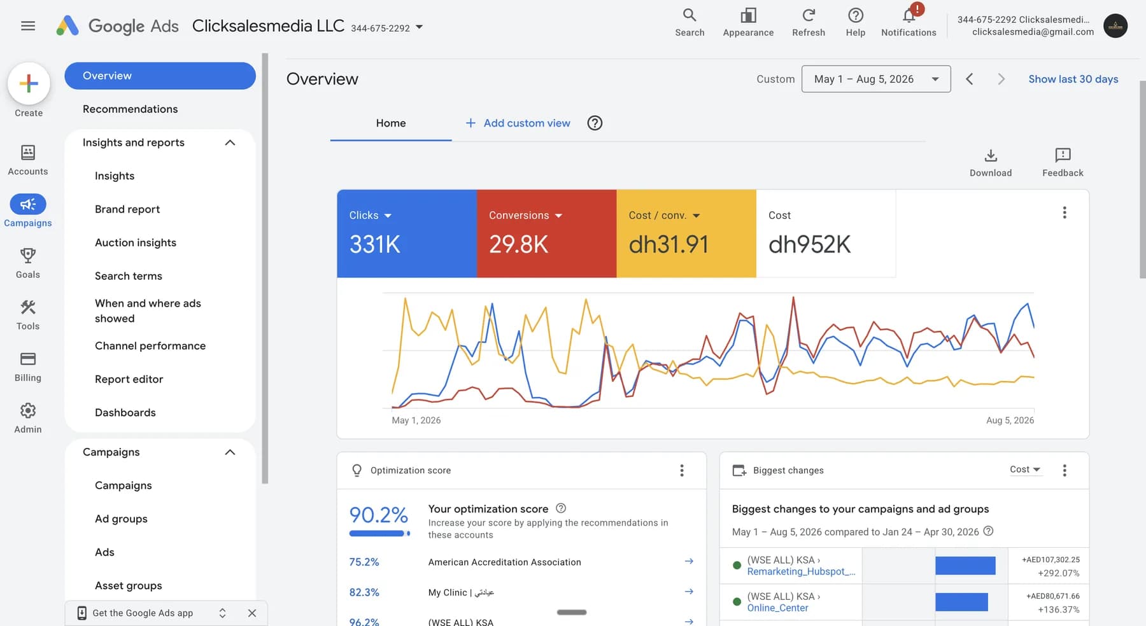
Task: Click the sidebar vertical scrollbar
Action: coord(265,268)
